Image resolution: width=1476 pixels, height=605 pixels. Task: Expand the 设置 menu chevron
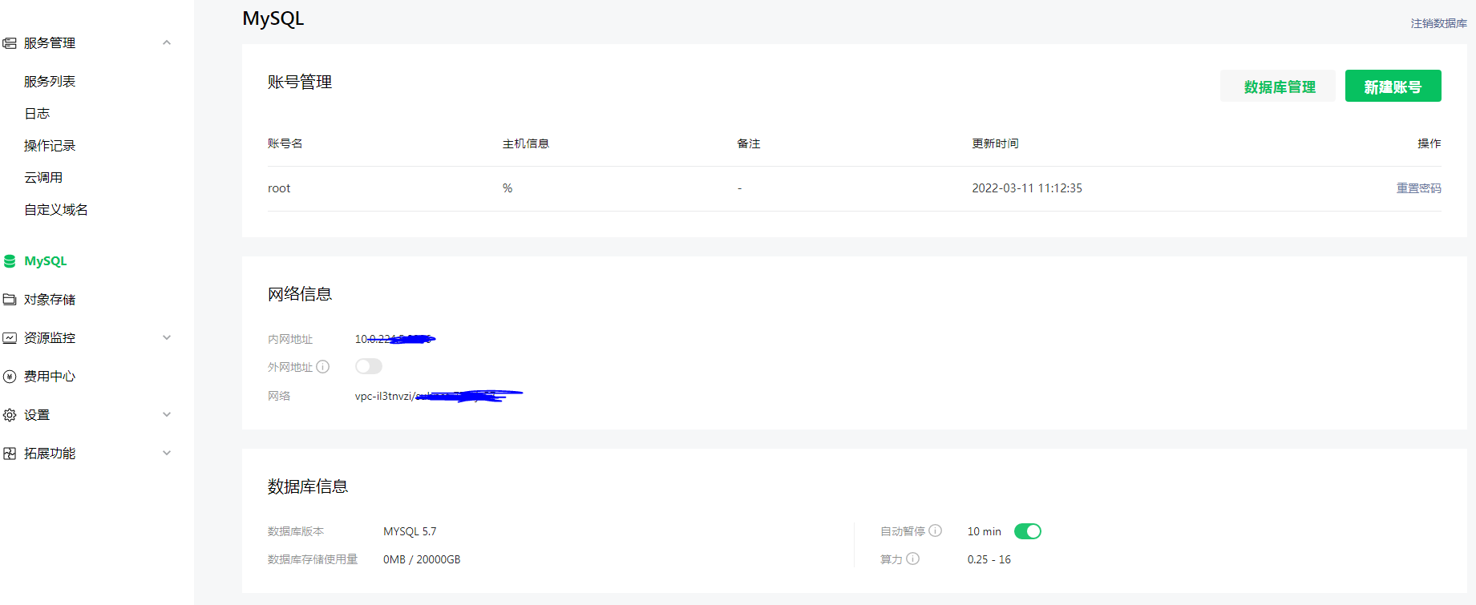167,414
